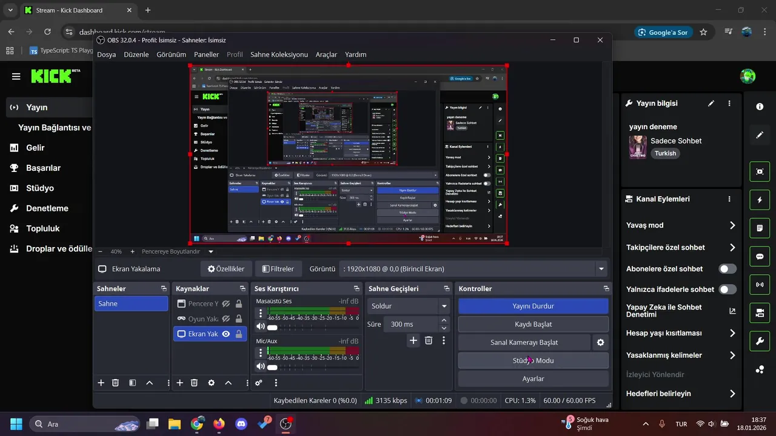776x436 pixels.
Task: Open OBS Paneller menu
Action: [206, 54]
